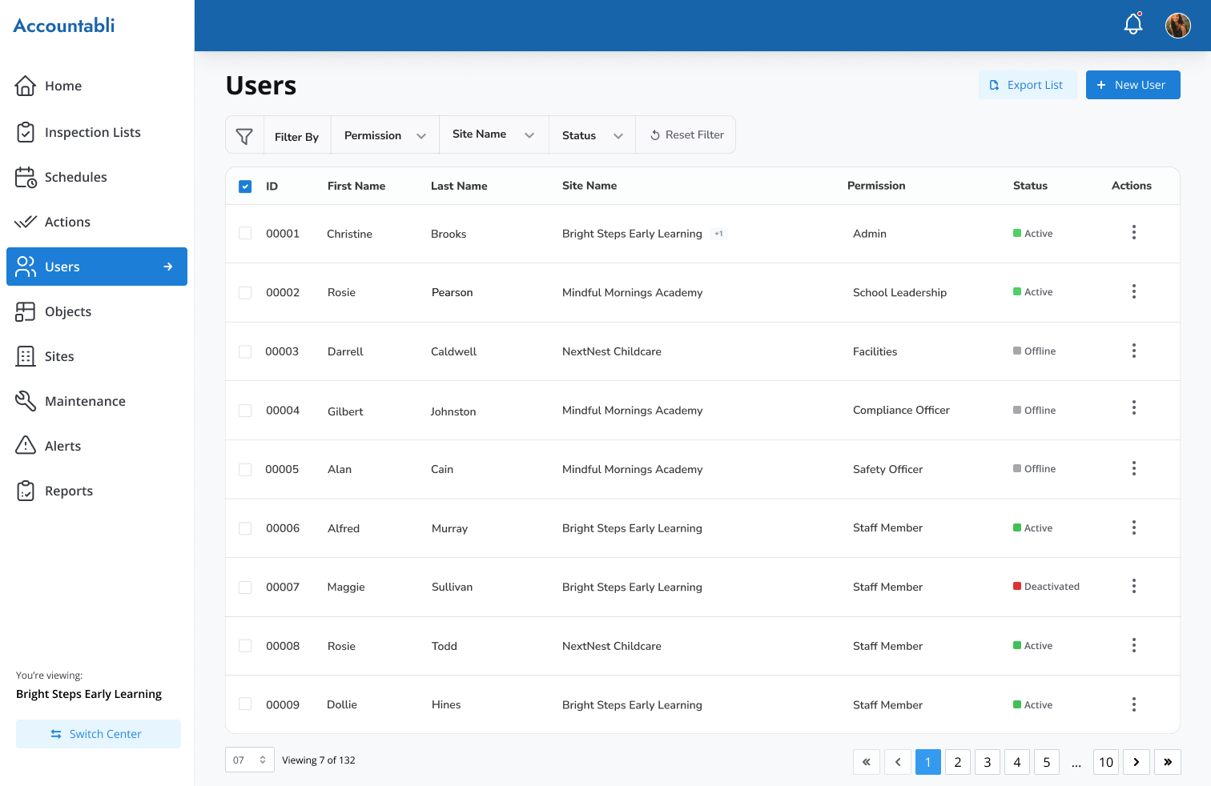Open actions menu for Gilbert Johnston
The height and width of the screenshot is (786, 1211).
tap(1134, 409)
